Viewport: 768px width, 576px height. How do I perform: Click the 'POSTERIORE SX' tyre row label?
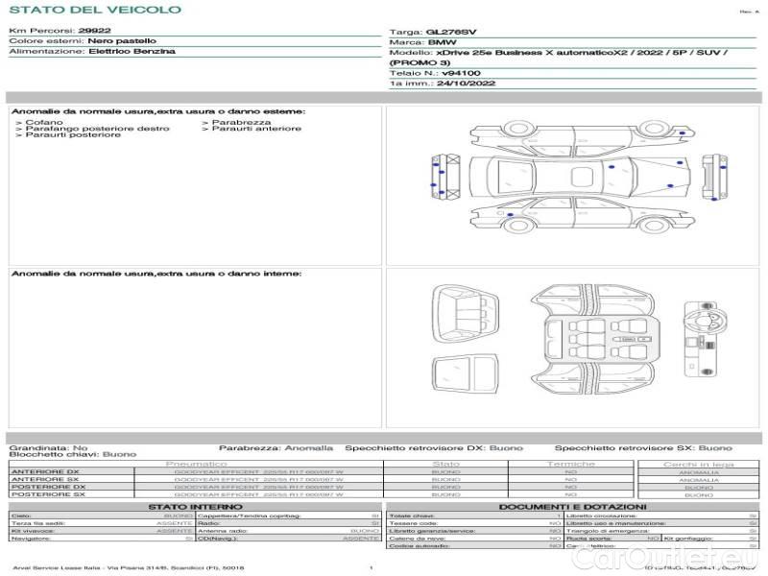click(x=49, y=494)
